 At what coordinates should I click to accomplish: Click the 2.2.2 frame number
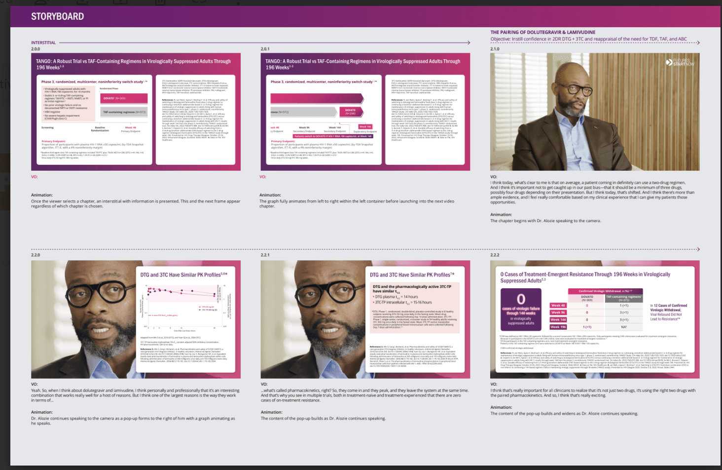[495, 255]
